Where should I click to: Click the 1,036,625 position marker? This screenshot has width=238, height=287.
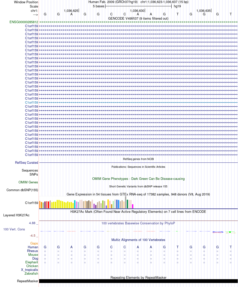click(x=71, y=11)
